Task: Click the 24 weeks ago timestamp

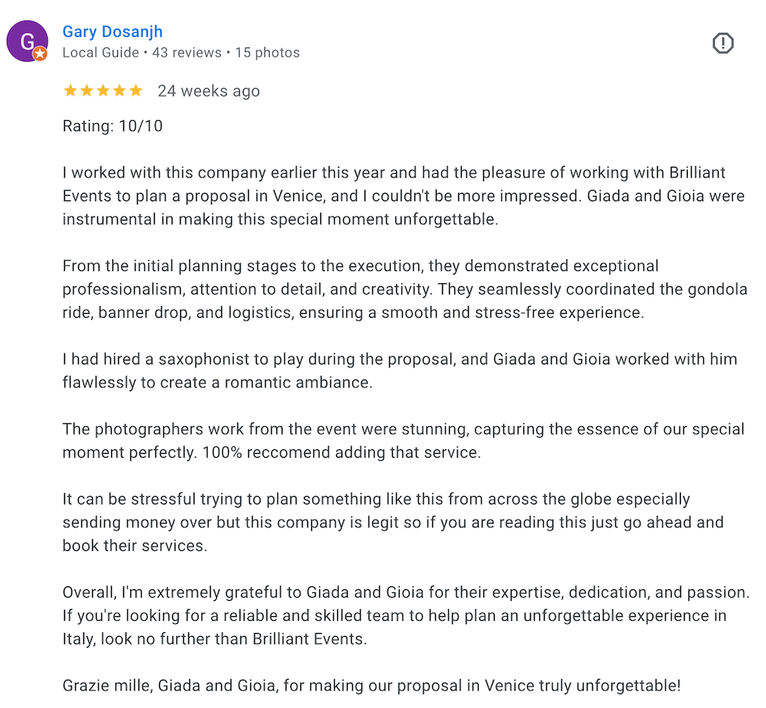Action: 208,91
